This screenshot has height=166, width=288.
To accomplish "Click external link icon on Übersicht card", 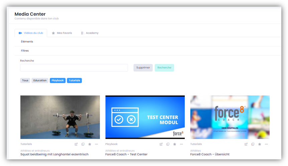I will pos(246,144).
